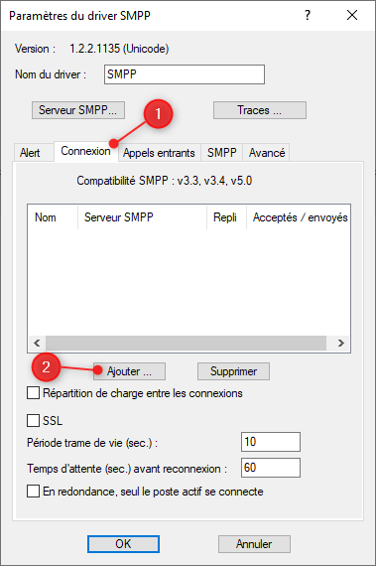Screen dimensions: 376x566
Task: Enable Répartition de charge entre les connexions
Action: (x=33, y=393)
